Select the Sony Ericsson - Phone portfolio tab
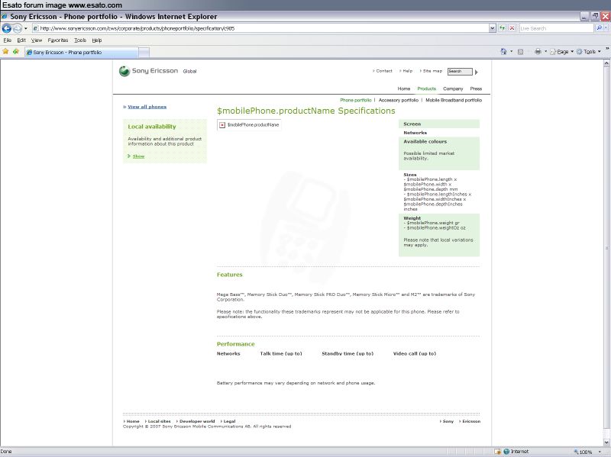The image size is (611, 457). coord(81,52)
